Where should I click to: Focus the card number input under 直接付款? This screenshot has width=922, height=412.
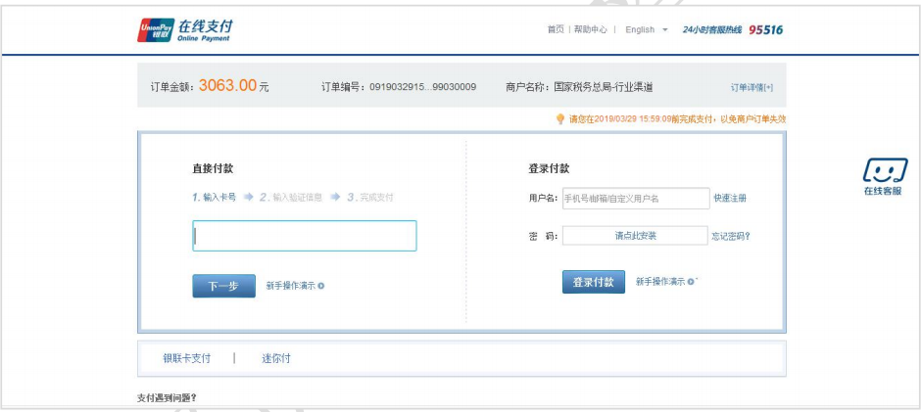[304, 236]
